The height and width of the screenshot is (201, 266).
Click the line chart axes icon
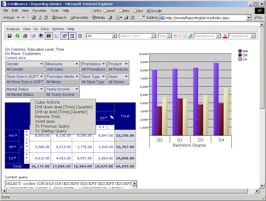(x=57, y=36)
